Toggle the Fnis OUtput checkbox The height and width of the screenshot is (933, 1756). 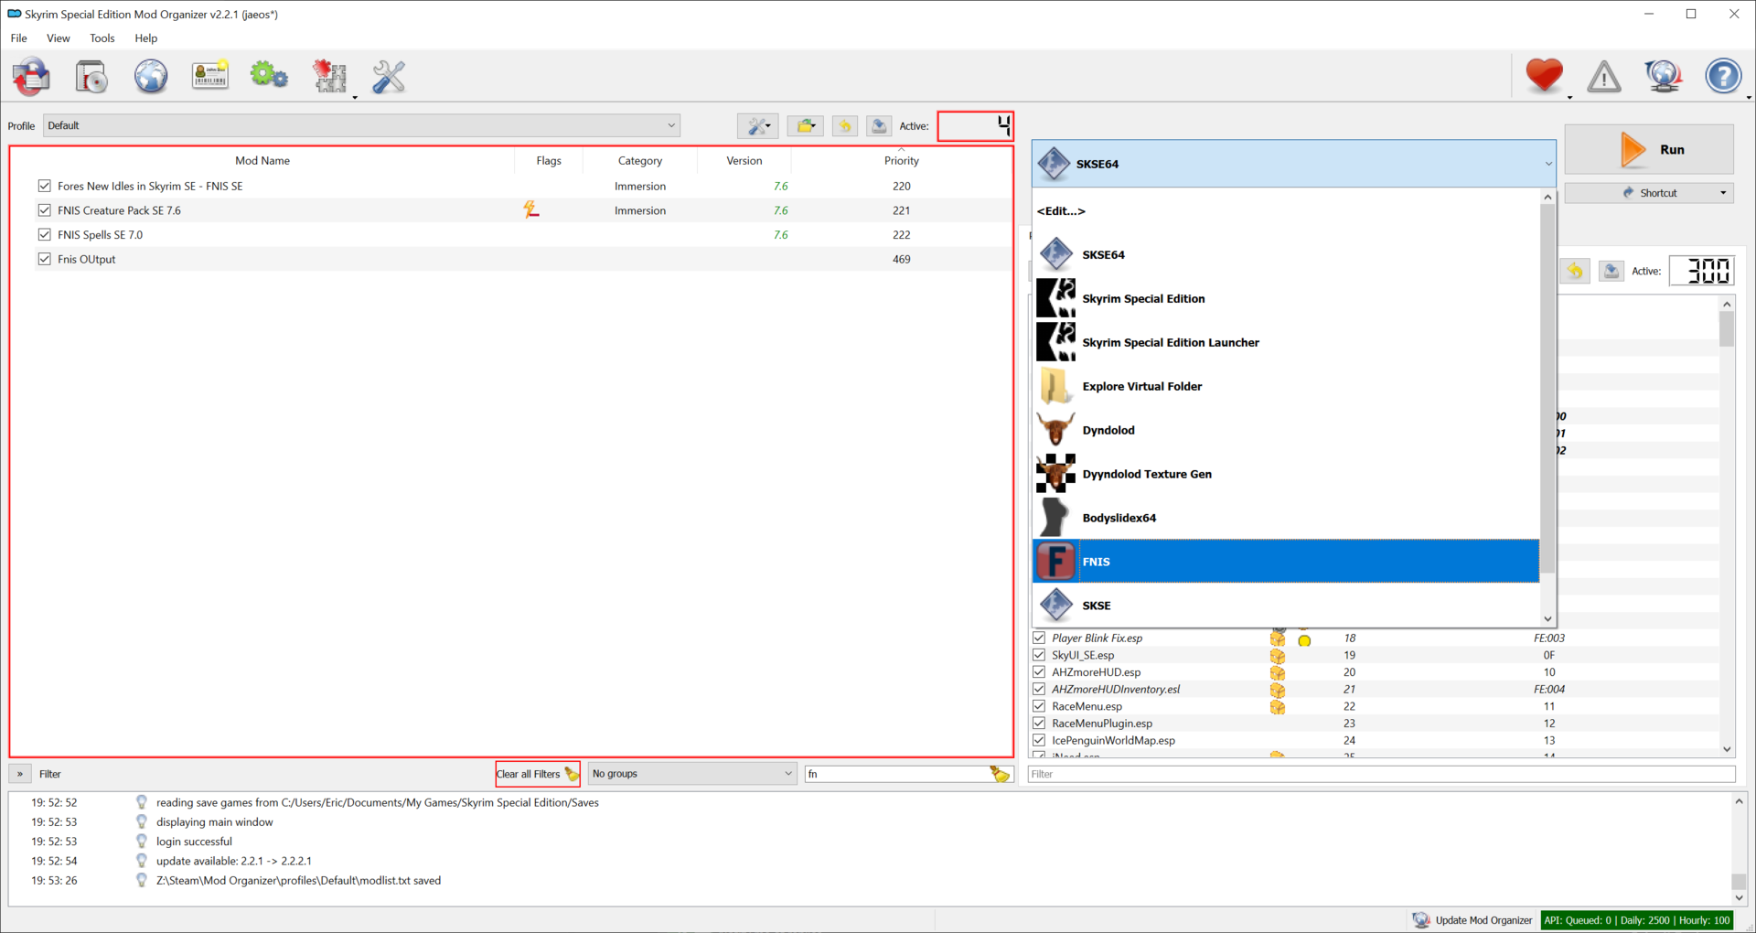[x=44, y=259]
